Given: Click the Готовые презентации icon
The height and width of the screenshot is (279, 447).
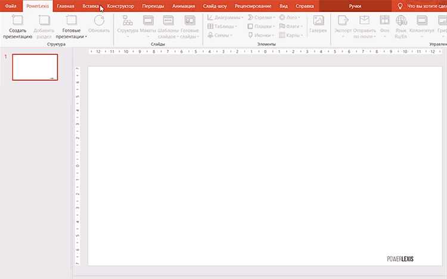Looking at the screenshot, I should [x=72, y=20].
